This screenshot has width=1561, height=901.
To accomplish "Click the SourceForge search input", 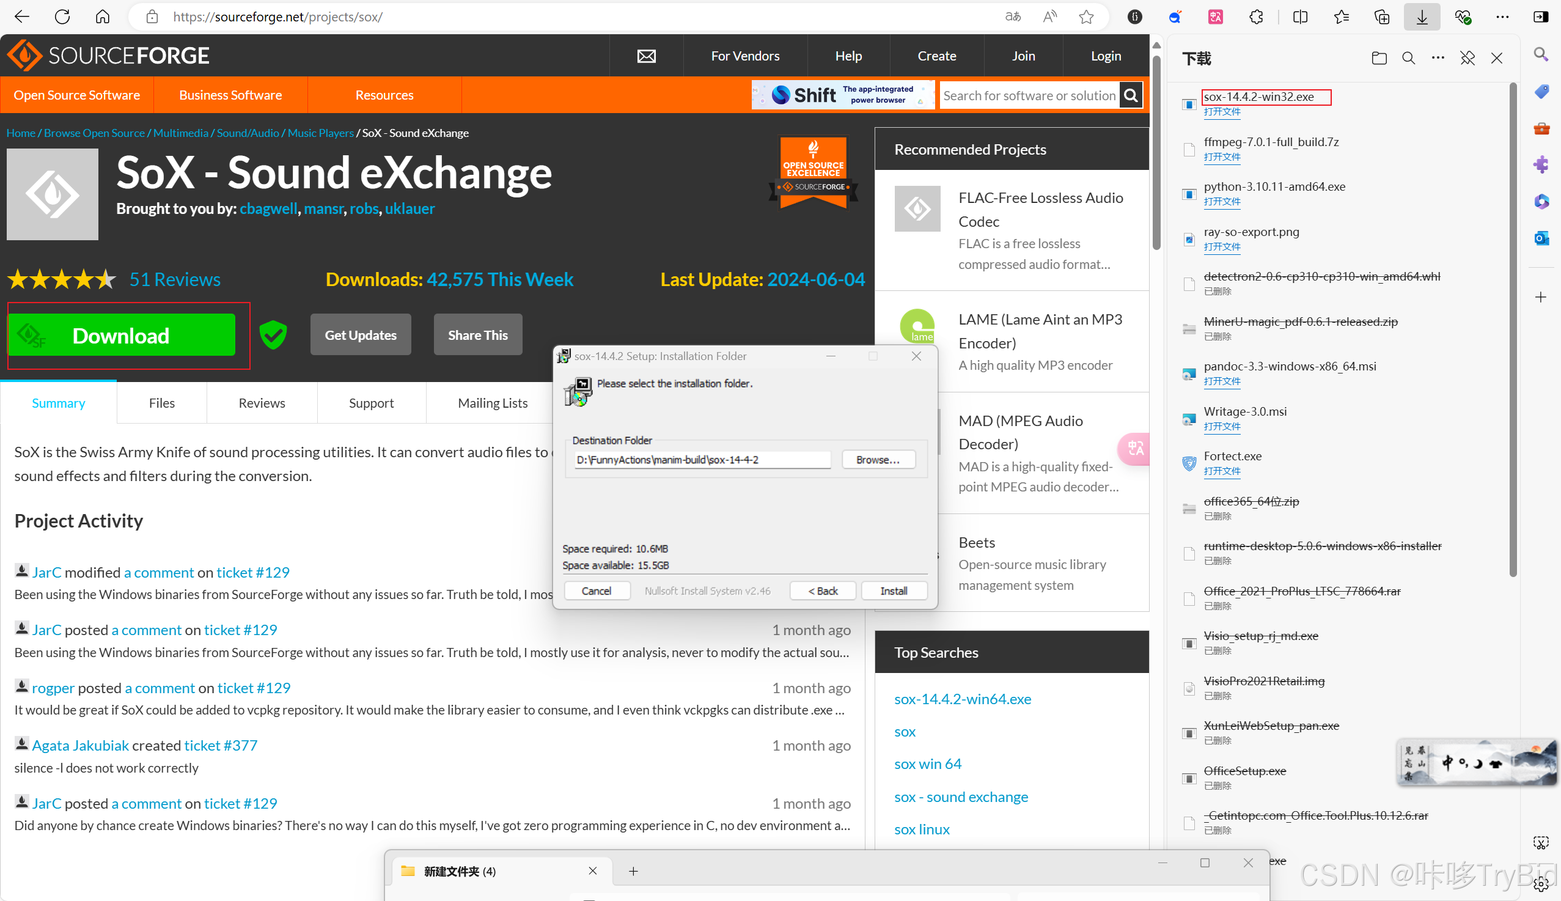I will tap(1029, 95).
